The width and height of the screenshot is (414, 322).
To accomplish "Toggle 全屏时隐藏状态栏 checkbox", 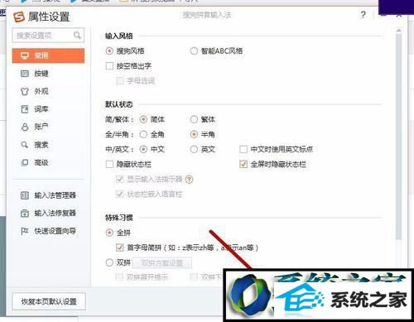I will tap(243, 165).
